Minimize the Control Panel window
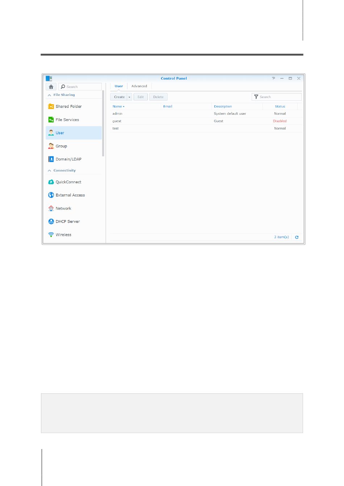Screen dimensions: 344x486 click(x=282, y=78)
